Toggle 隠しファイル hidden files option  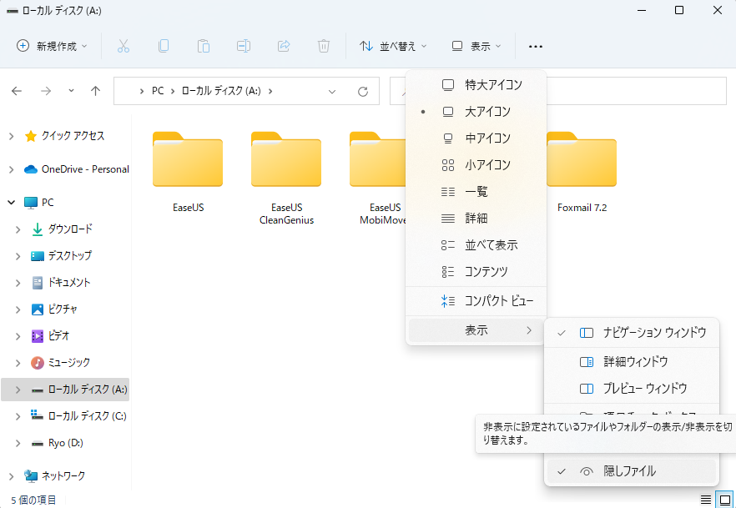(x=629, y=471)
